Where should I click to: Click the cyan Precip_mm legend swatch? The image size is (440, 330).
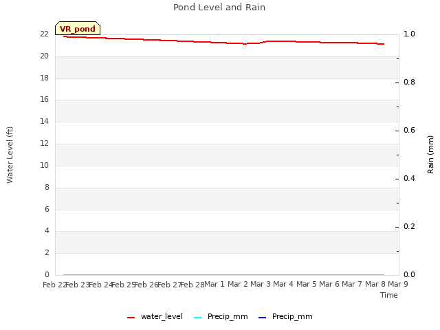[198, 318]
